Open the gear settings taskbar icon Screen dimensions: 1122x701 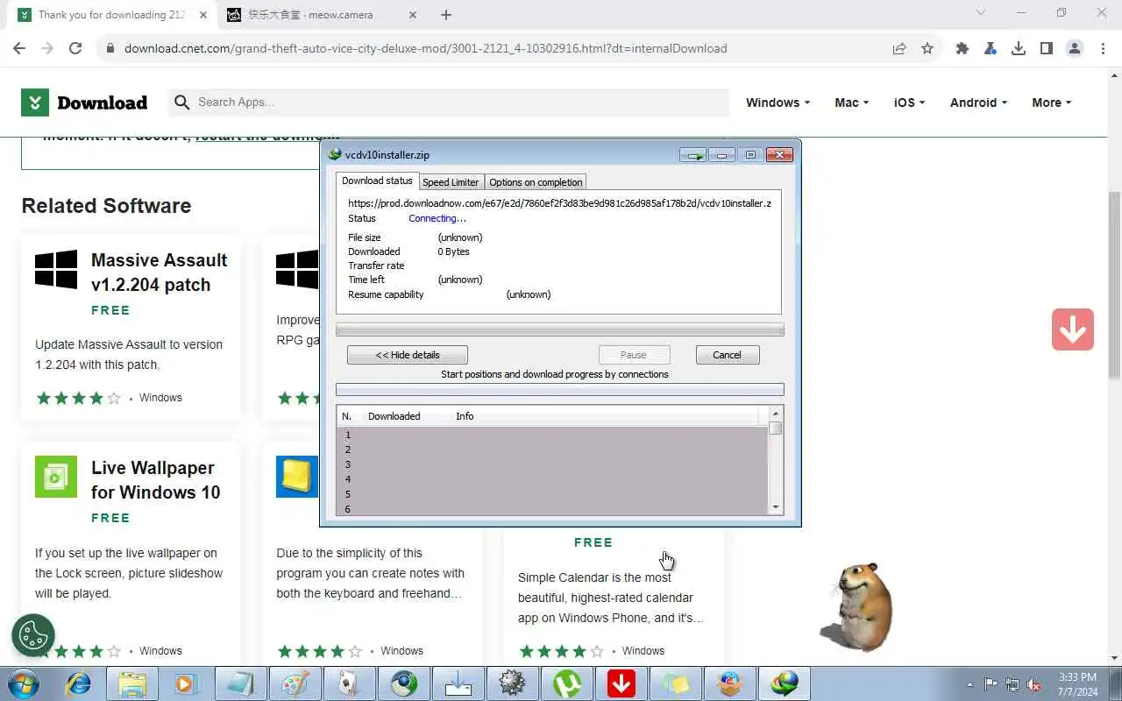click(513, 683)
